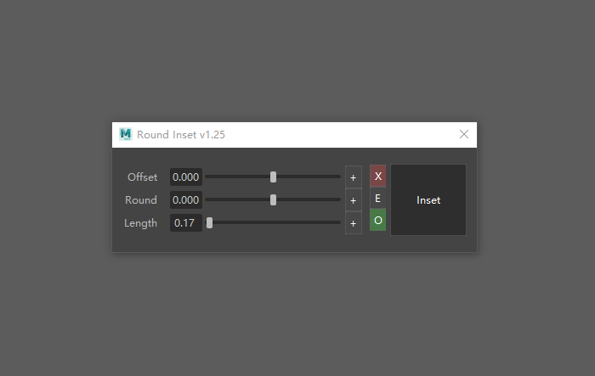The image size is (595, 376).
Task: Click the Maya logo in the title bar
Action: coord(125,135)
